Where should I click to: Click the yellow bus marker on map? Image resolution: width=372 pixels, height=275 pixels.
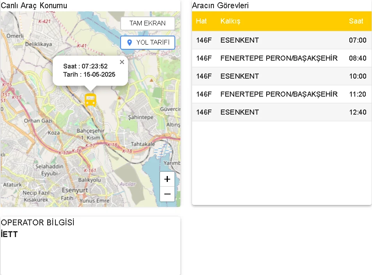91,100
